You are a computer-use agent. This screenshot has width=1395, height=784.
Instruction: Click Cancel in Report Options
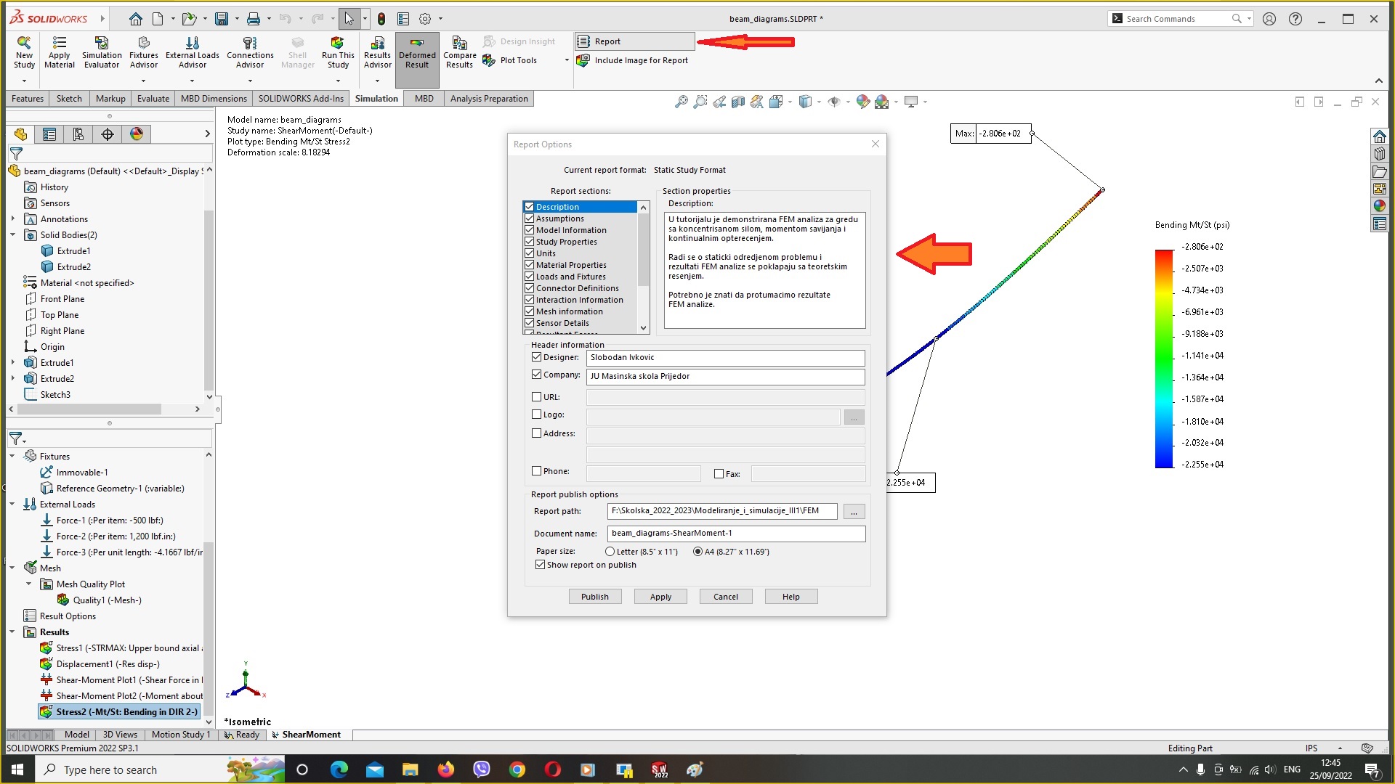pyautogui.click(x=726, y=597)
